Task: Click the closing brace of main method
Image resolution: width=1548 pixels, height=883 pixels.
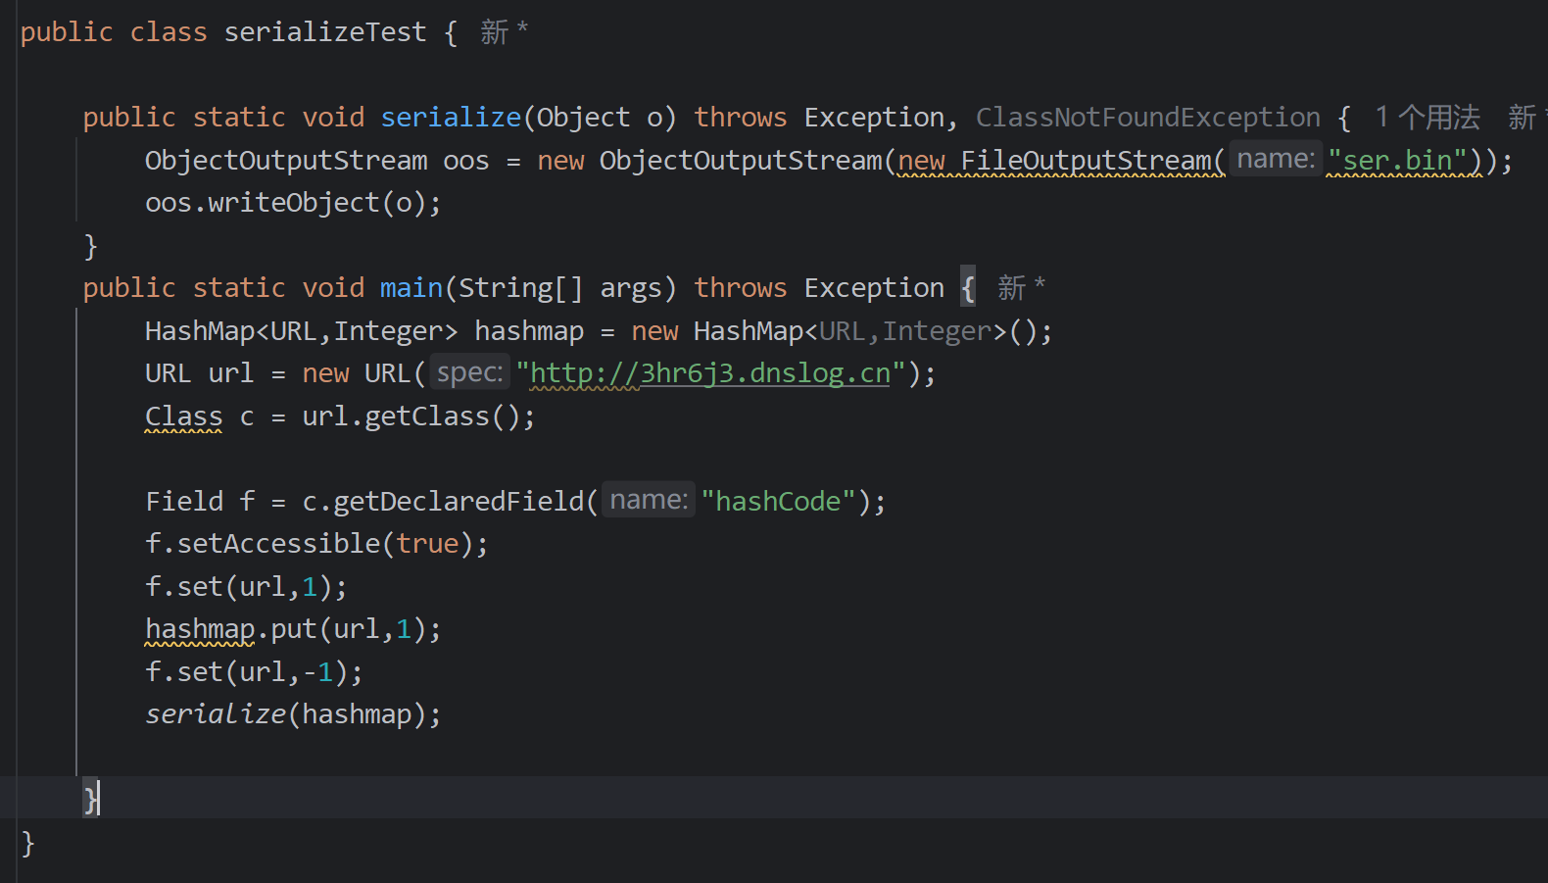Action: [x=90, y=800]
